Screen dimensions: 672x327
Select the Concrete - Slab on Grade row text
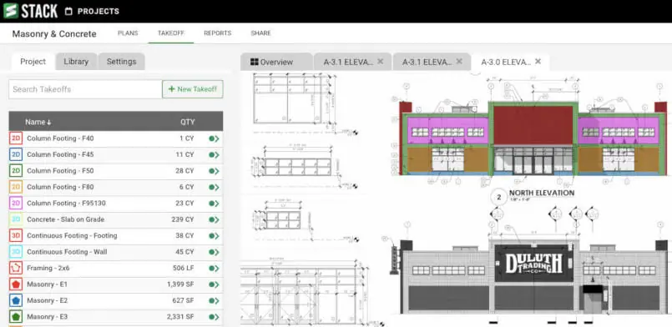pyautogui.click(x=66, y=219)
